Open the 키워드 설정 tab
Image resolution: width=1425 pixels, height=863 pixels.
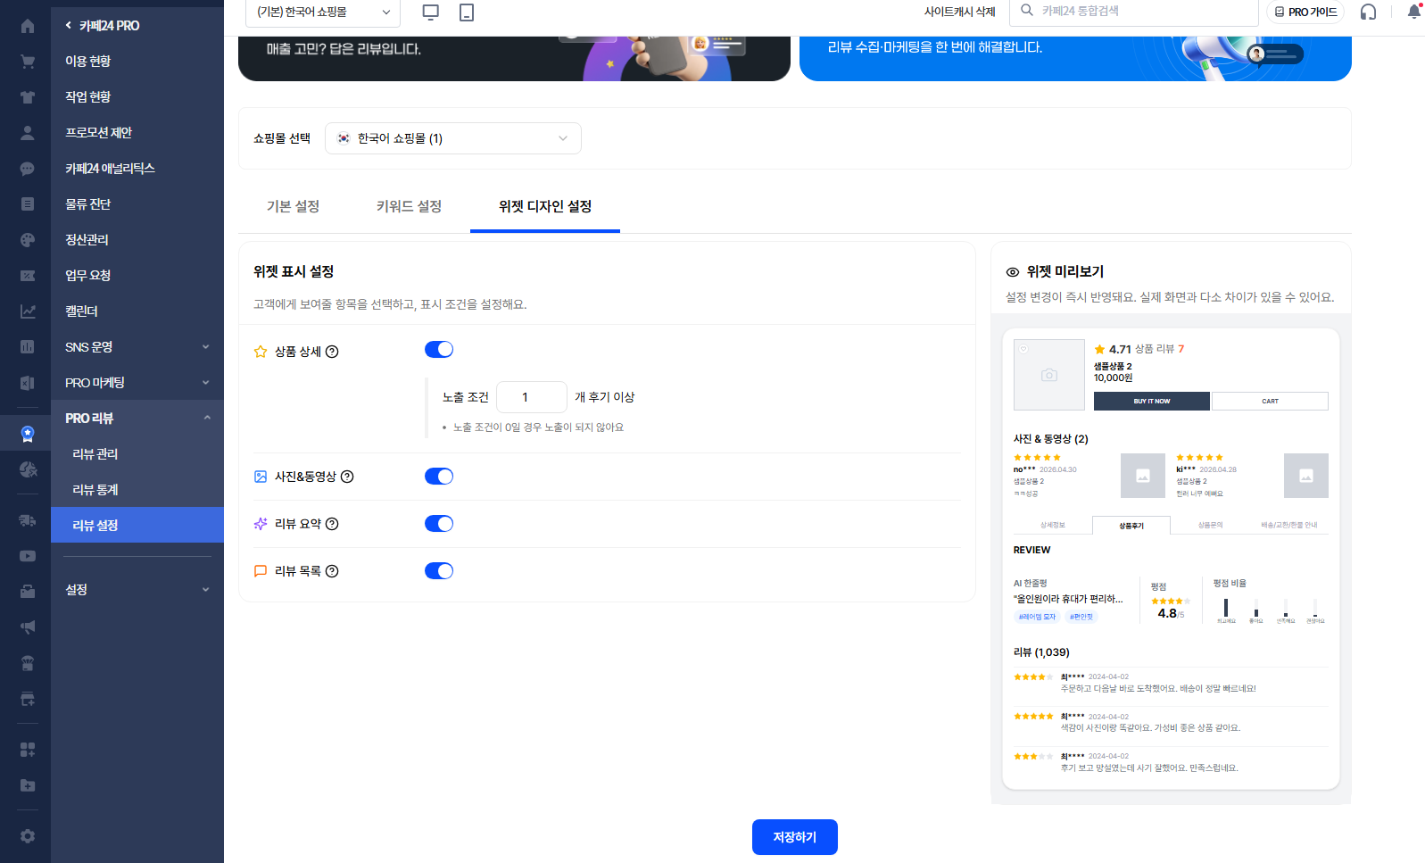tap(409, 206)
